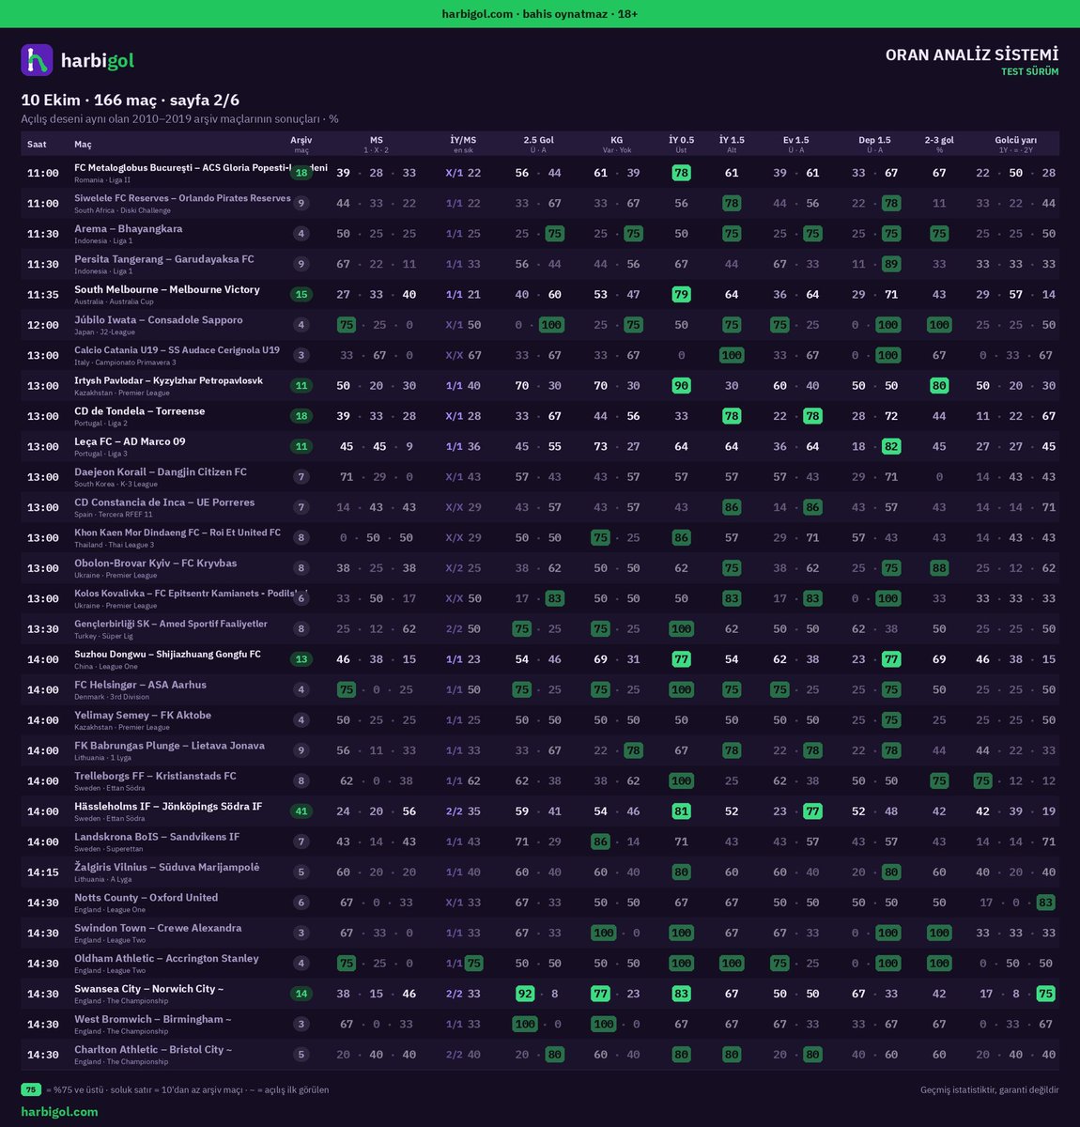Select Hässleholms IF – Jönköpings Södra IF

(x=540, y=811)
